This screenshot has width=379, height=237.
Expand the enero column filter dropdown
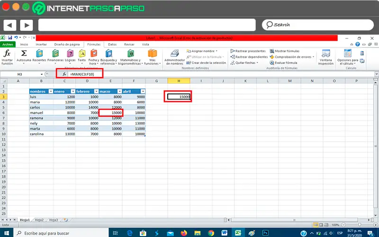click(x=73, y=91)
